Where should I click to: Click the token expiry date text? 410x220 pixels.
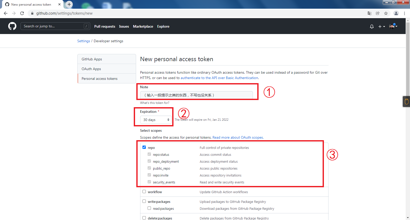pos(201,120)
